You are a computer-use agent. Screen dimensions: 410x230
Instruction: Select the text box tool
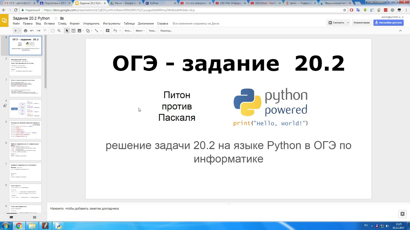(x=73, y=31)
